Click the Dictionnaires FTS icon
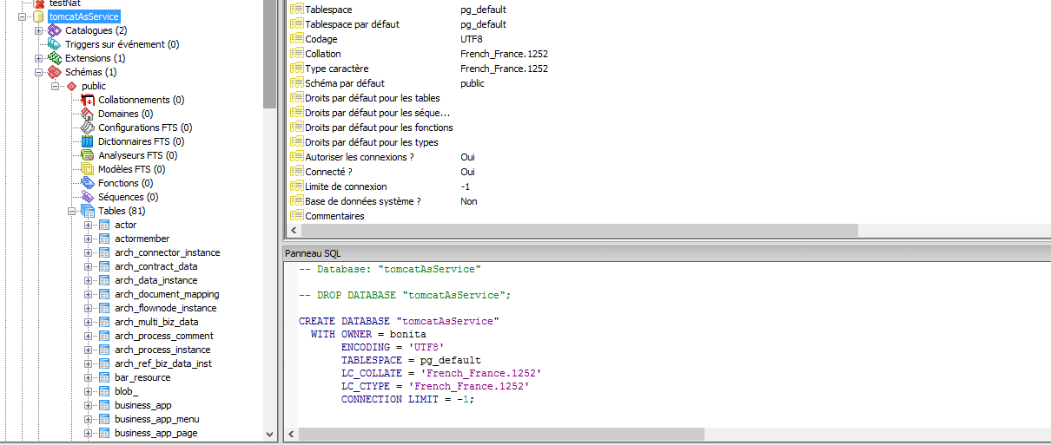1051x445 pixels. click(87, 141)
